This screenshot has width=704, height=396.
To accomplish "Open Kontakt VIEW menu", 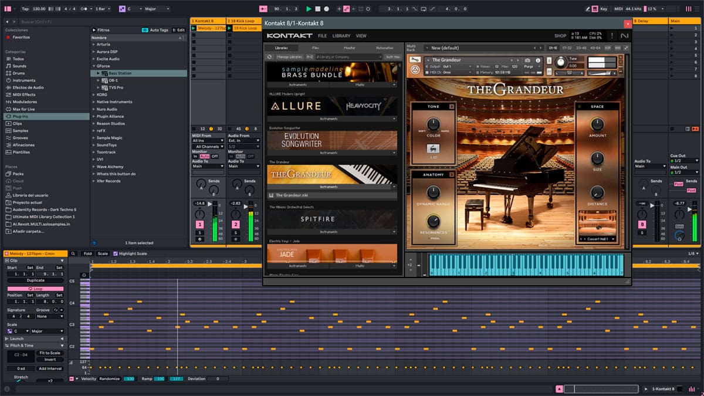I will (361, 36).
